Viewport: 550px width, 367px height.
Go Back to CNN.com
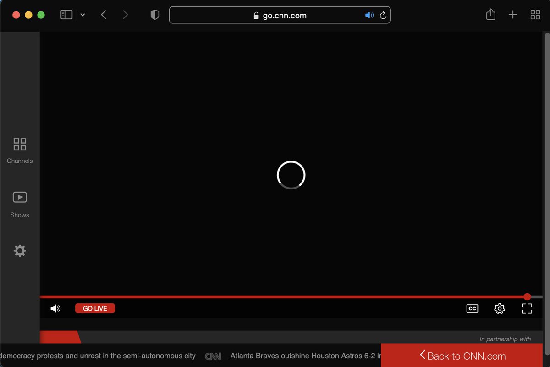point(462,356)
